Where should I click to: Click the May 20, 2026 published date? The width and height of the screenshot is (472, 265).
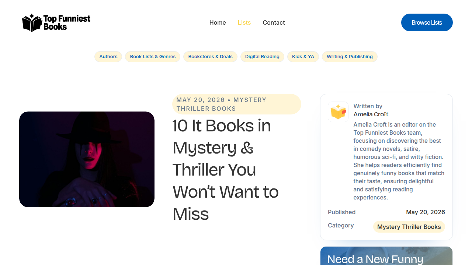(x=426, y=212)
